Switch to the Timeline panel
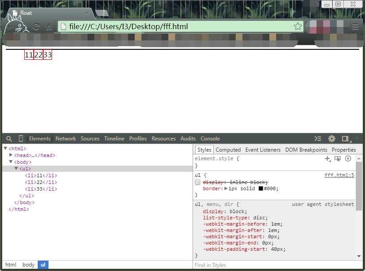Screen dimensions: 365x271 point(114,139)
